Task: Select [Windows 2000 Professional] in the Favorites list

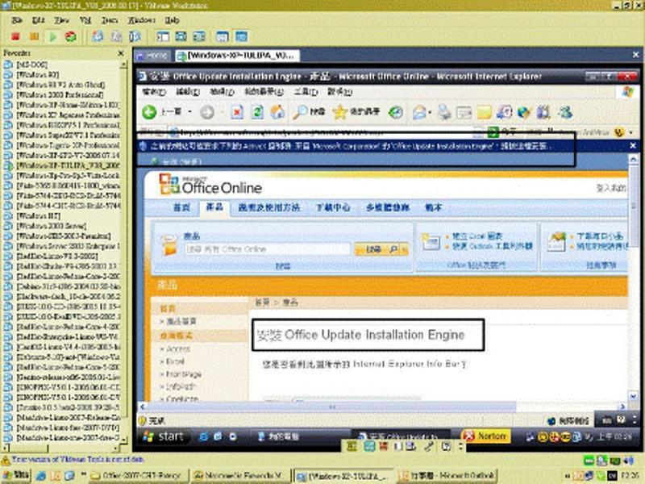Action: pos(60,95)
